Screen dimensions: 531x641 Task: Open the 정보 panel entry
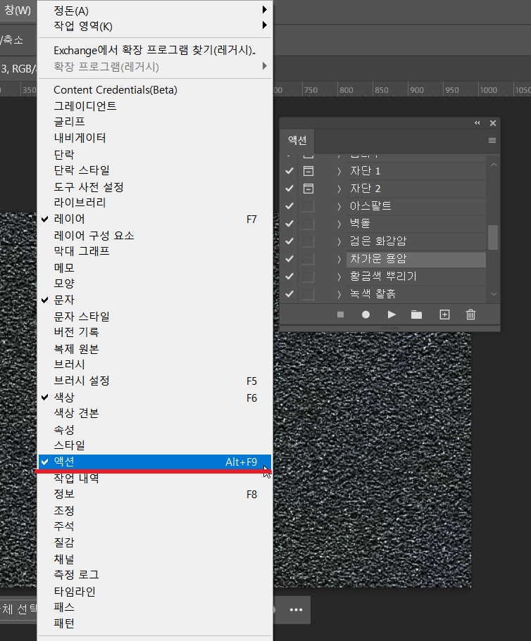pos(155,494)
